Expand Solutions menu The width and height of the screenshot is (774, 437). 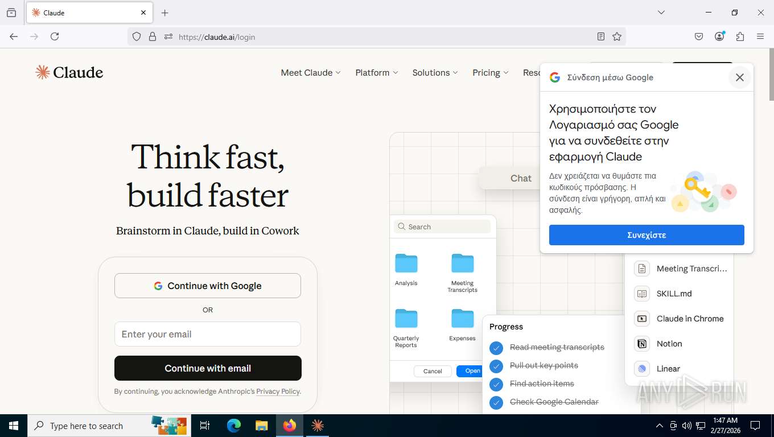point(435,72)
